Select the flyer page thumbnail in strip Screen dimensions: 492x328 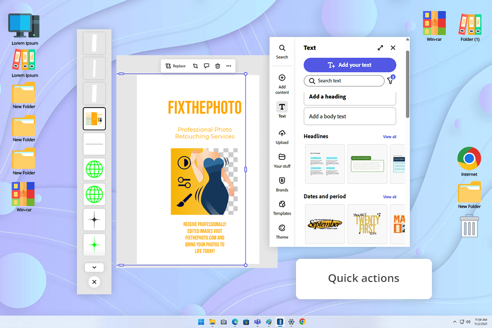94,119
